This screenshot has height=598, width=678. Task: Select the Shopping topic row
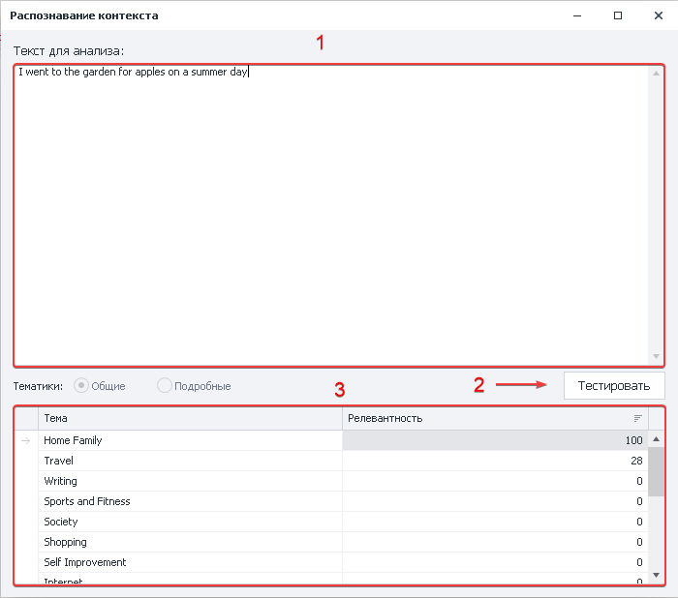click(x=190, y=542)
